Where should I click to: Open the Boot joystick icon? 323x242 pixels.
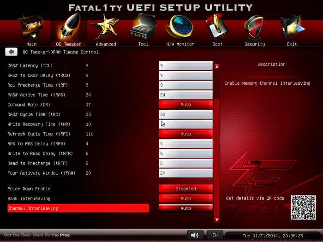(217, 27)
